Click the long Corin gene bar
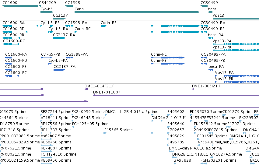Screen dimensions: 259x165 click(137, 12)
